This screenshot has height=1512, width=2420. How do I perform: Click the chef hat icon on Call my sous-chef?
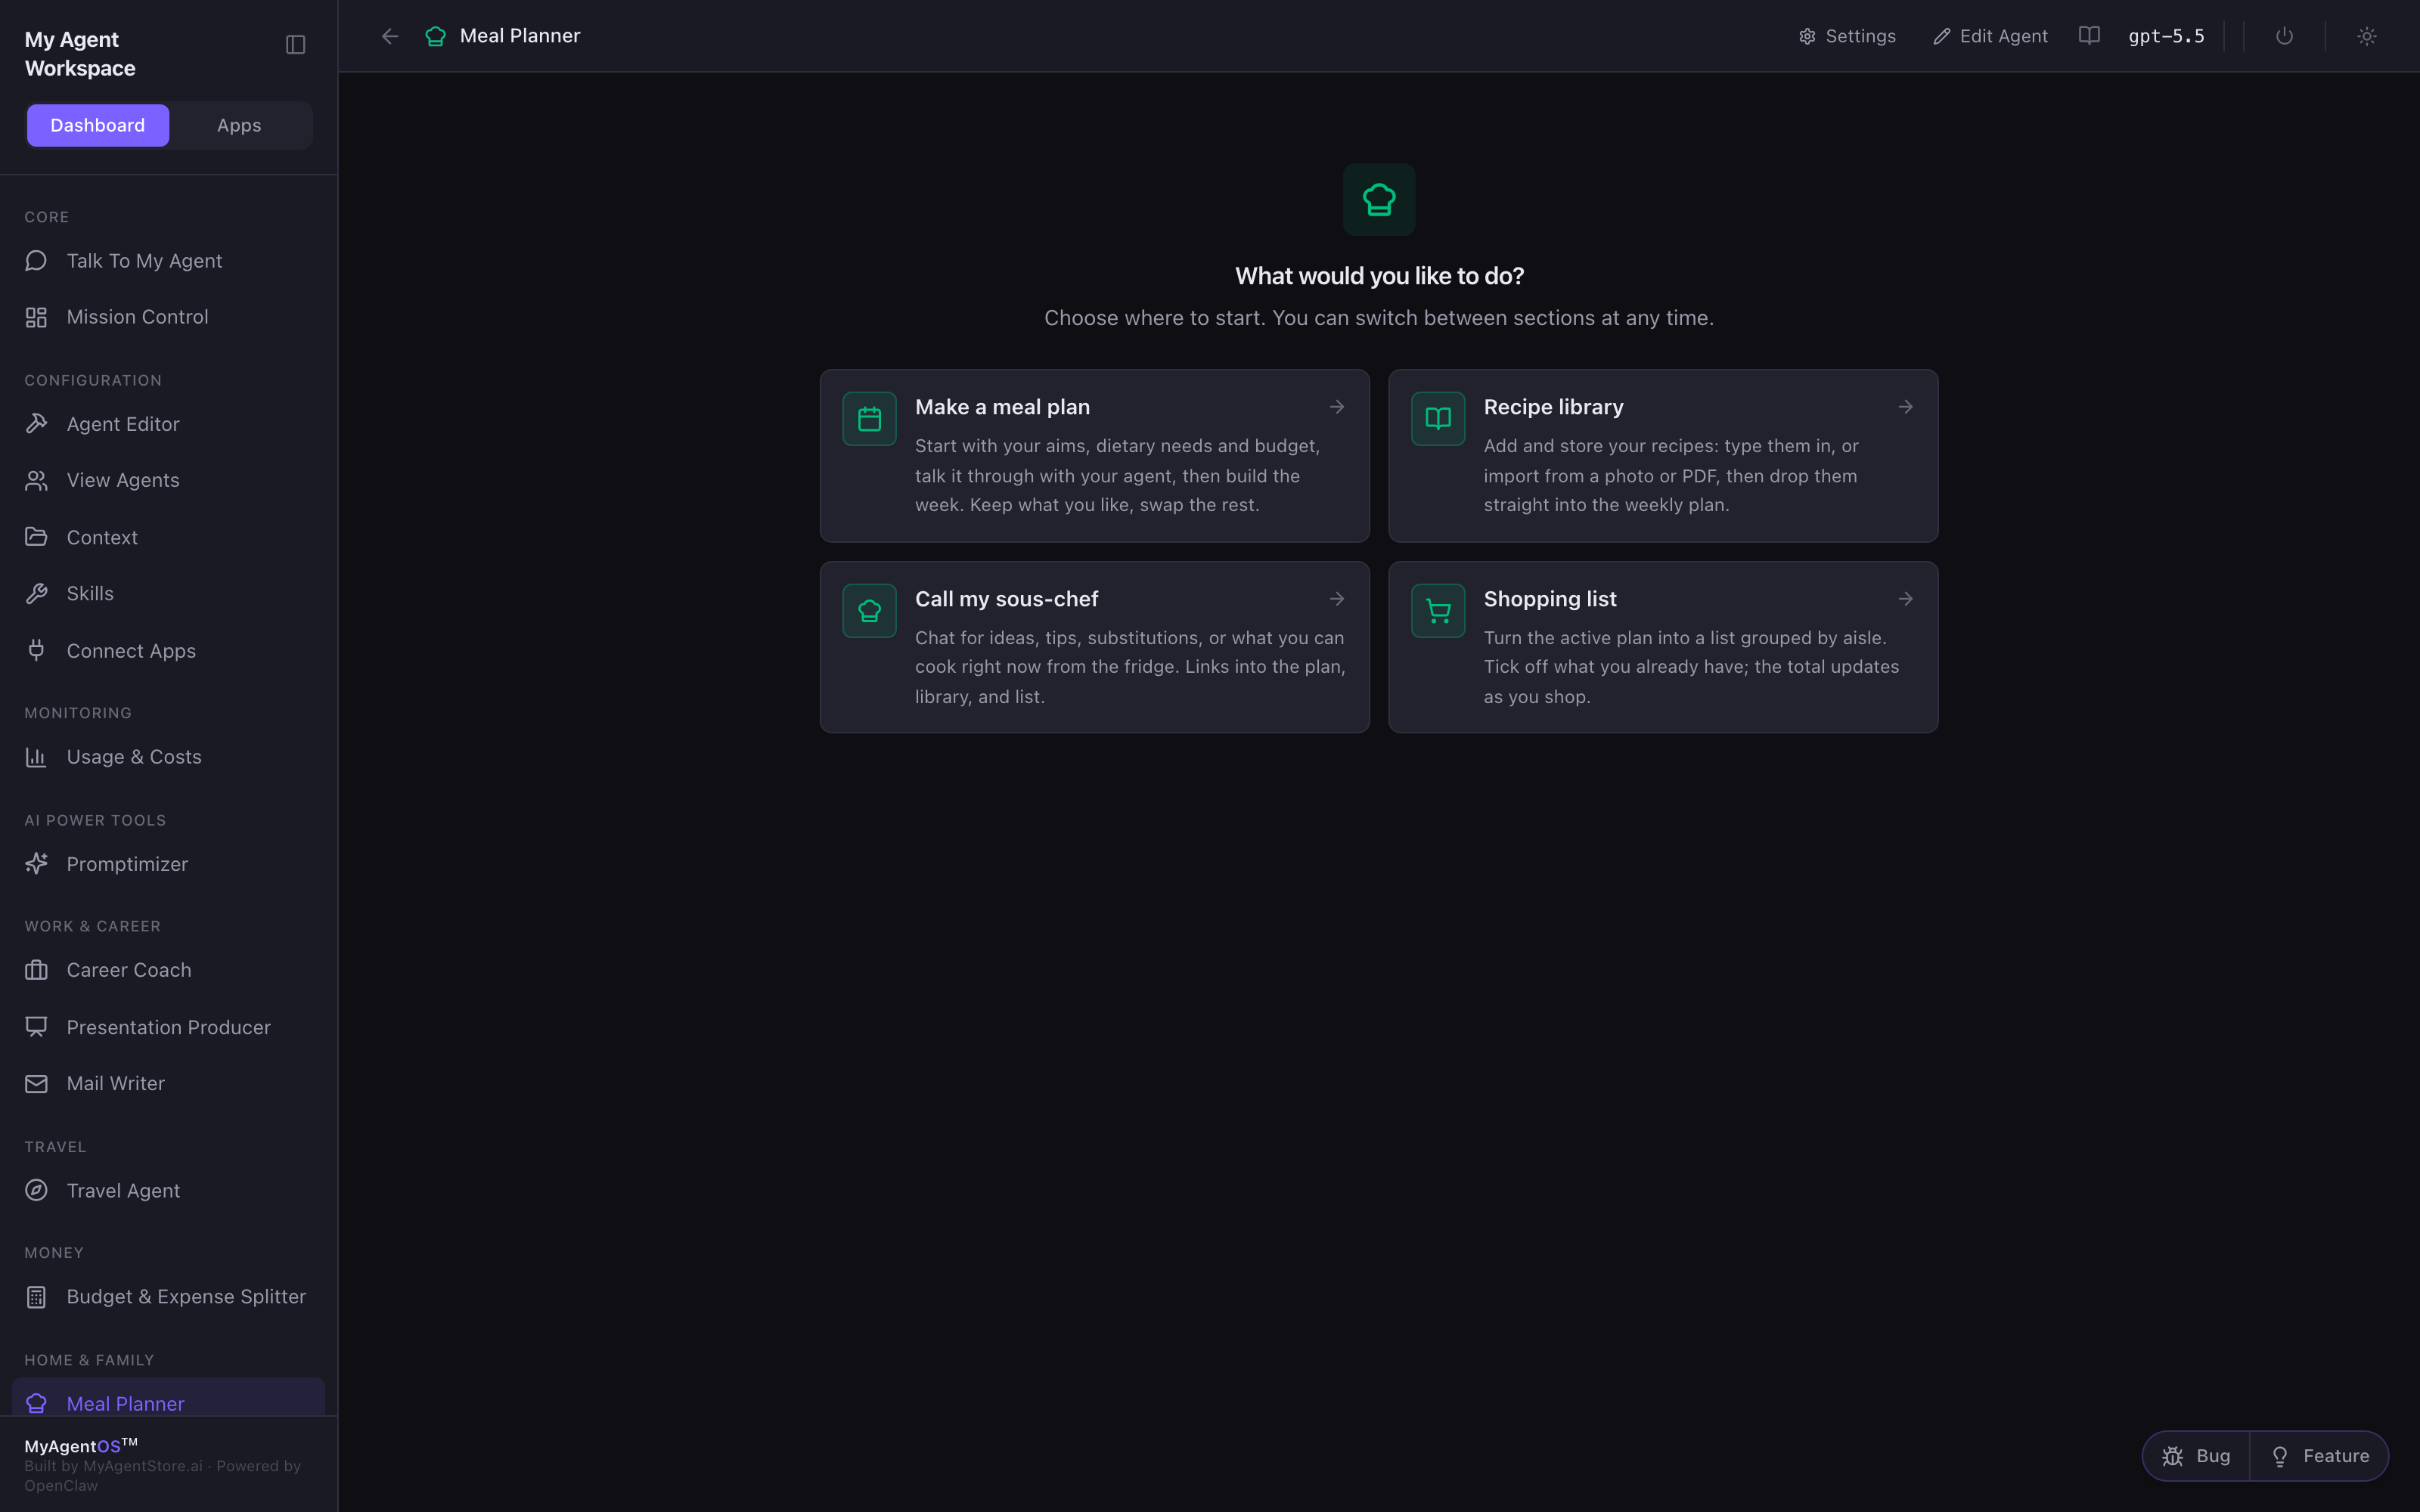click(x=869, y=611)
